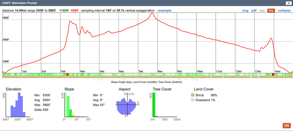This screenshot has height=131, width=293.
Task: Click the 5600' elevation axis label
Action: pos(6,40)
